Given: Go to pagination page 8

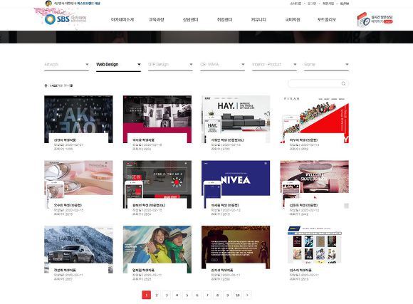Looking at the screenshot, I should click(217, 295).
